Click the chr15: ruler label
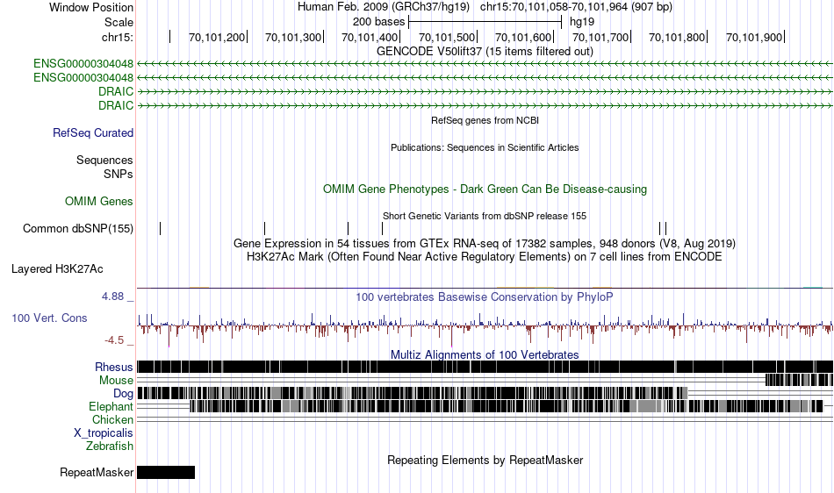Image resolution: width=834 pixels, height=493 pixels. (118, 37)
